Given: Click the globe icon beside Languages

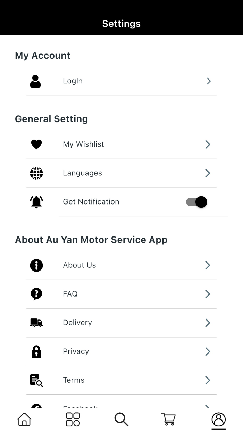Looking at the screenshot, I should point(36,173).
